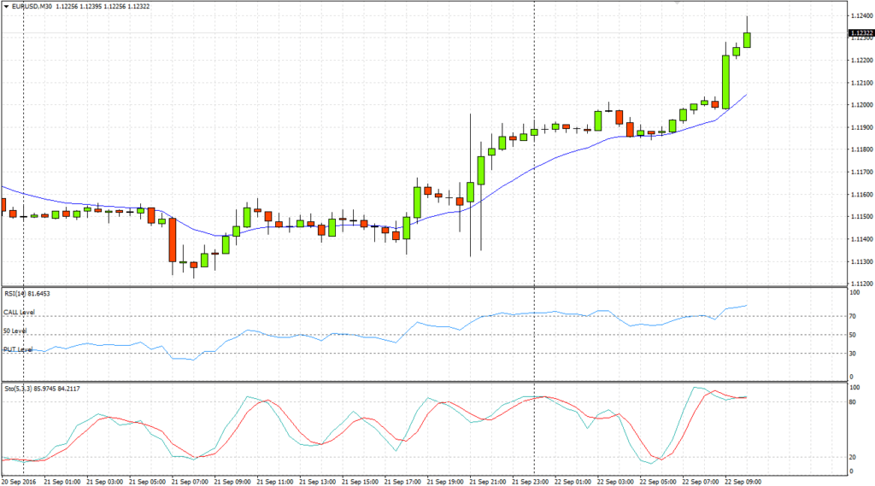Screen dimensions: 875x486
Task: Click the PUT Level label in RSI panel
Action: click(x=18, y=349)
